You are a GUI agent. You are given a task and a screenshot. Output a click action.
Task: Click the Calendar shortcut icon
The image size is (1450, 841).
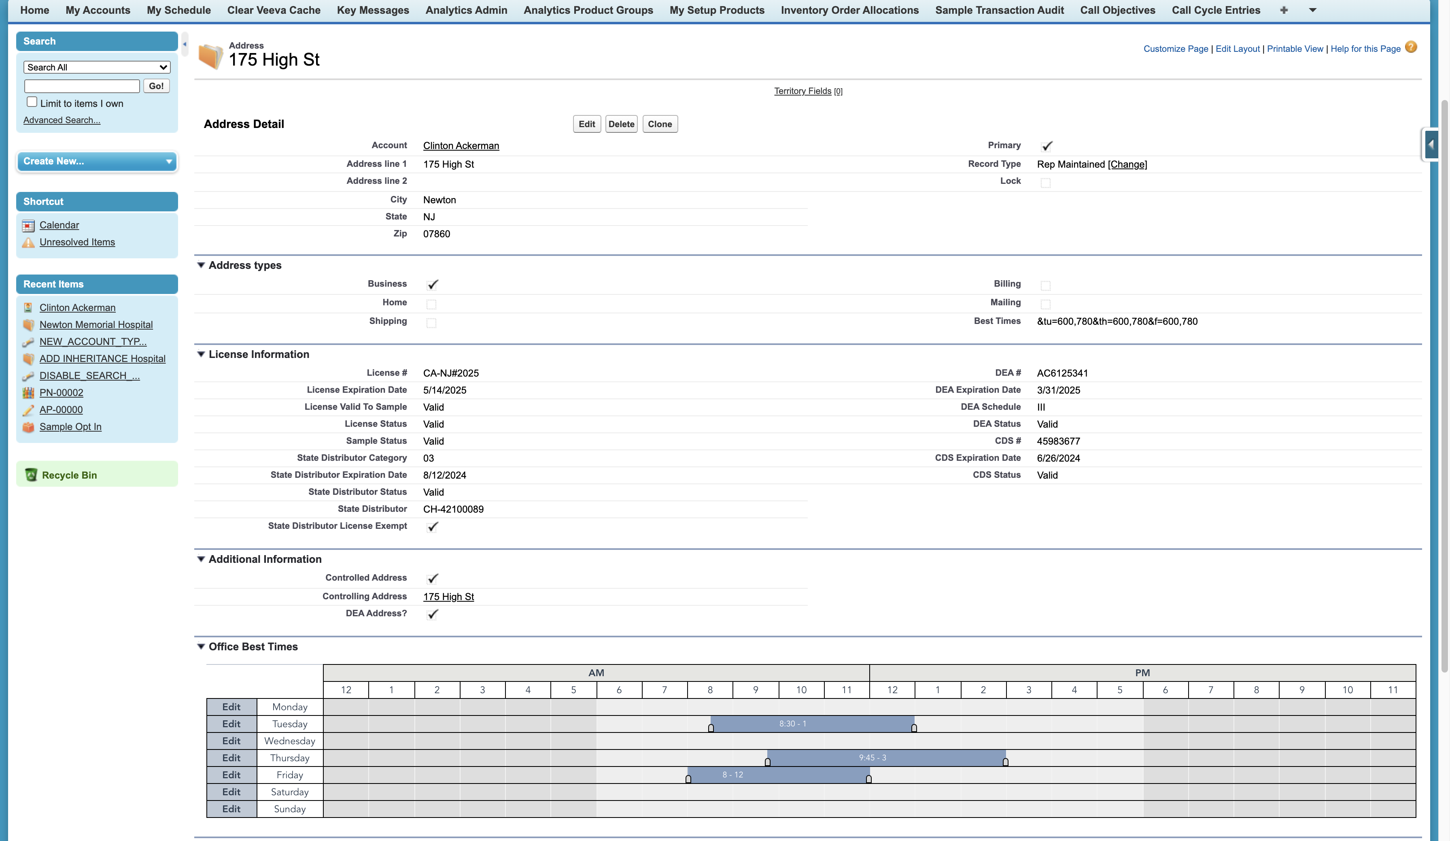click(28, 226)
